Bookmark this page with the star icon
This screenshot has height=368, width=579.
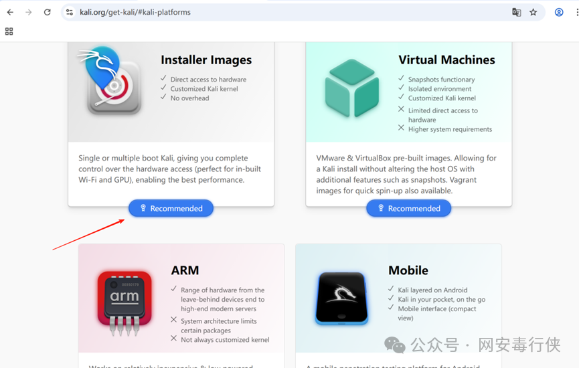(533, 12)
